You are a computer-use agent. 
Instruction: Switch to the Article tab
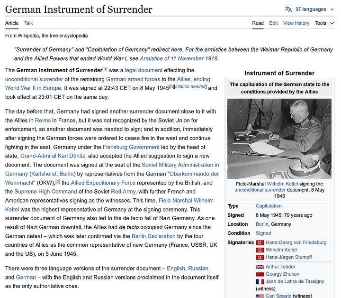tap(12, 23)
